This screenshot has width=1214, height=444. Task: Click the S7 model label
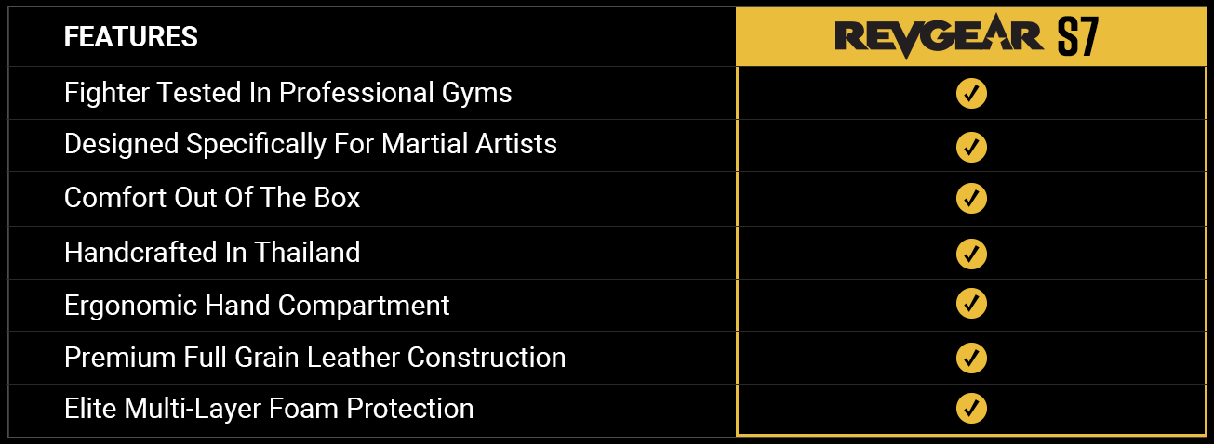click(1079, 38)
